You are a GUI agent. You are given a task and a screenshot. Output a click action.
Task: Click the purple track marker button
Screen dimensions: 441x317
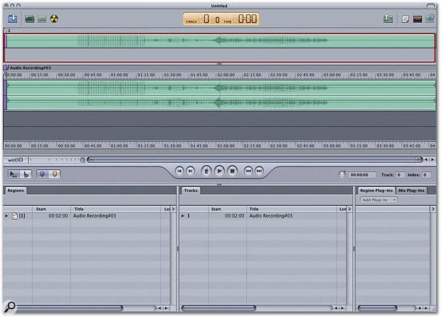click(42, 174)
